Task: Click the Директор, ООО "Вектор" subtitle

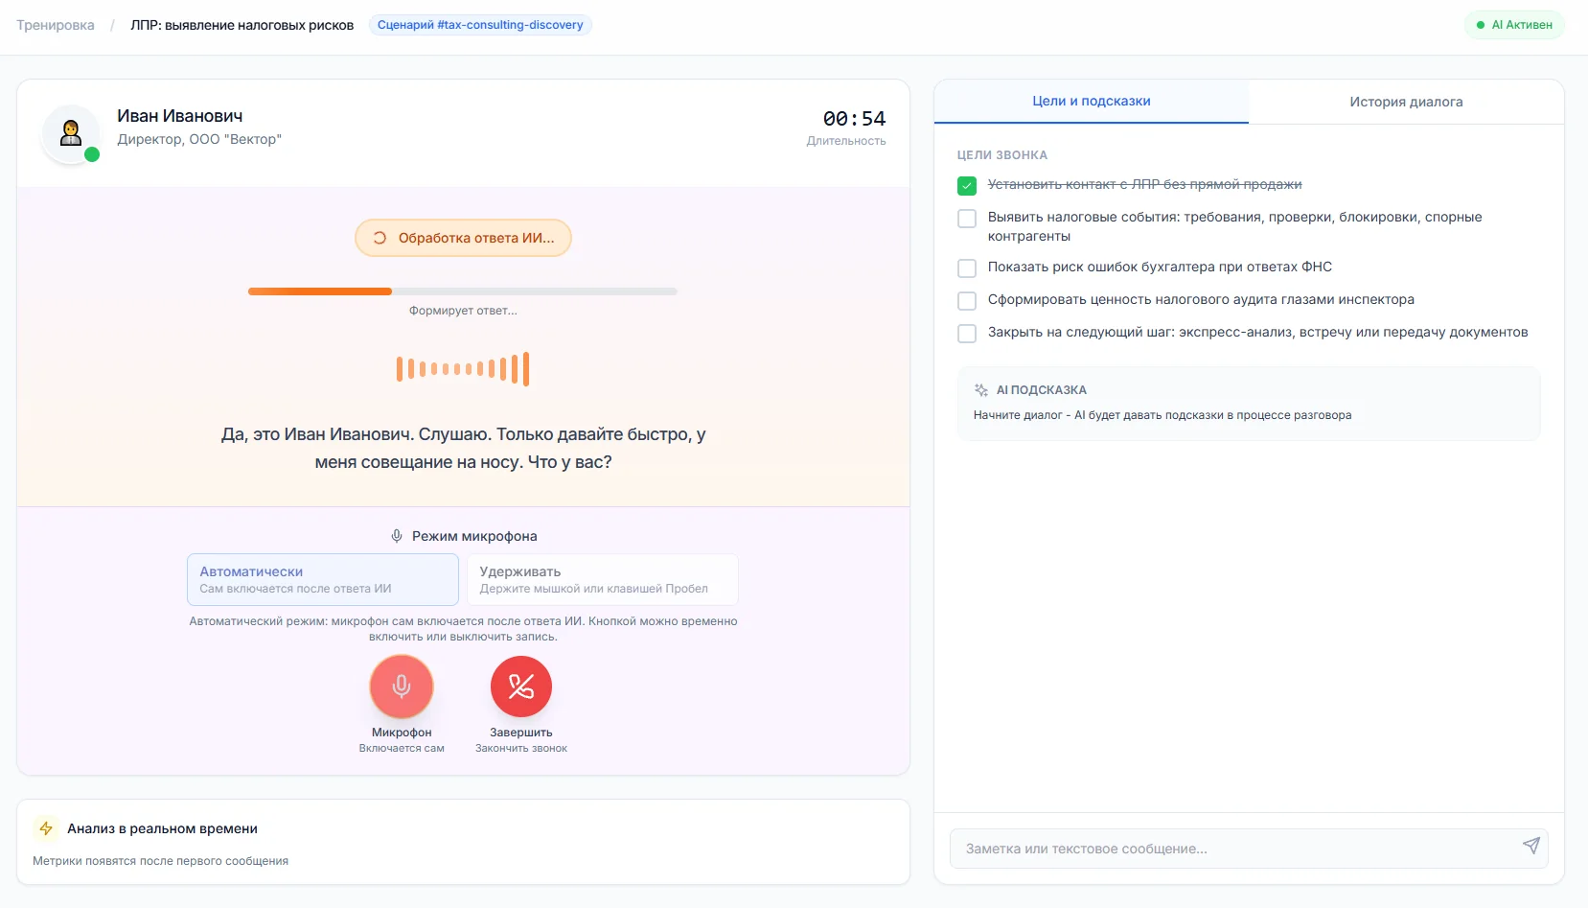Action: tap(199, 139)
